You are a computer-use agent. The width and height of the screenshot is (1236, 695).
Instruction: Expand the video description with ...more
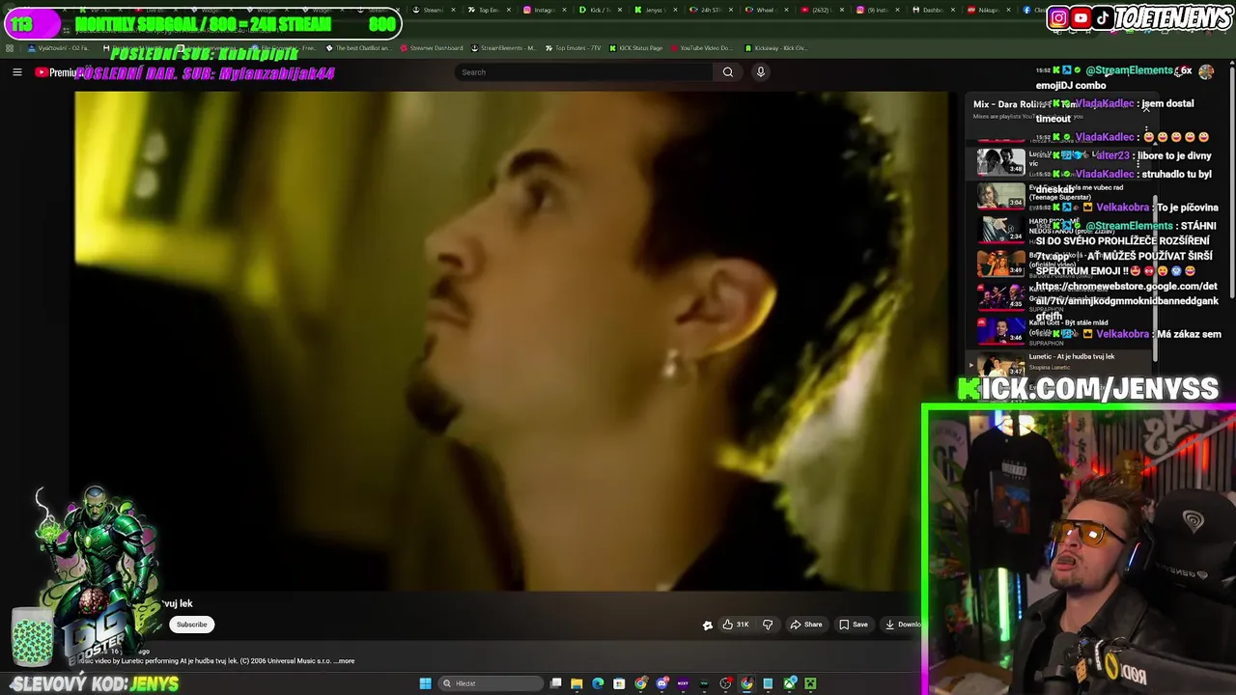click(x=345, y=661)
